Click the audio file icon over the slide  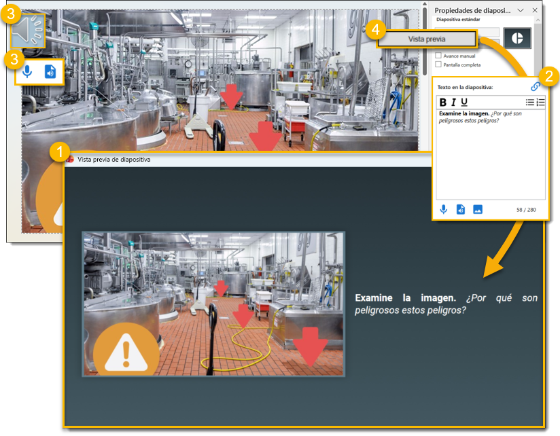[50, 72]
